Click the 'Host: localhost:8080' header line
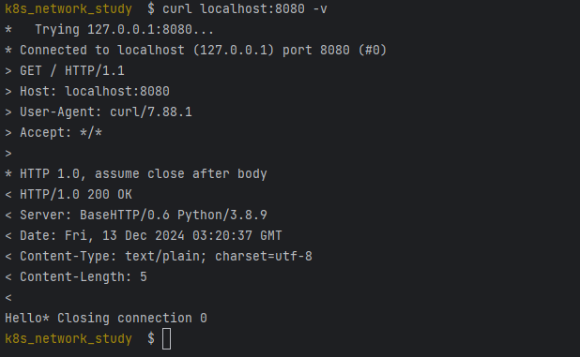Viewport: 580px width, 357px height. pyautogui.click(x=87, y=91)
